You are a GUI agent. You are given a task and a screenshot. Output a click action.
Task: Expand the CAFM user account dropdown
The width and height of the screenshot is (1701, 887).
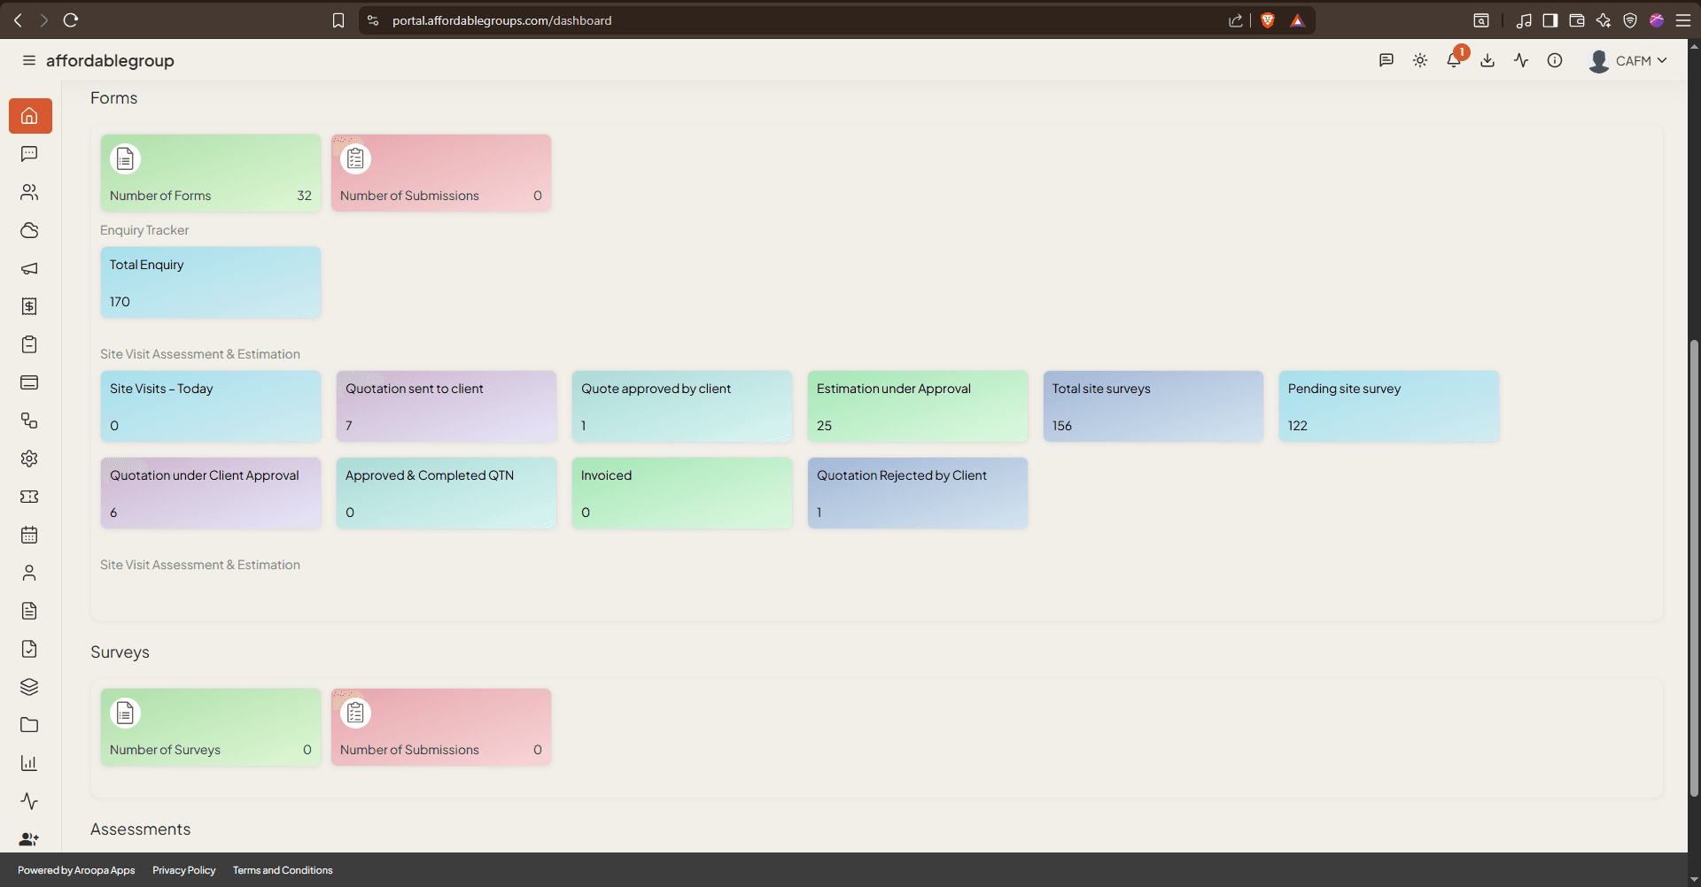point(1628,60)
